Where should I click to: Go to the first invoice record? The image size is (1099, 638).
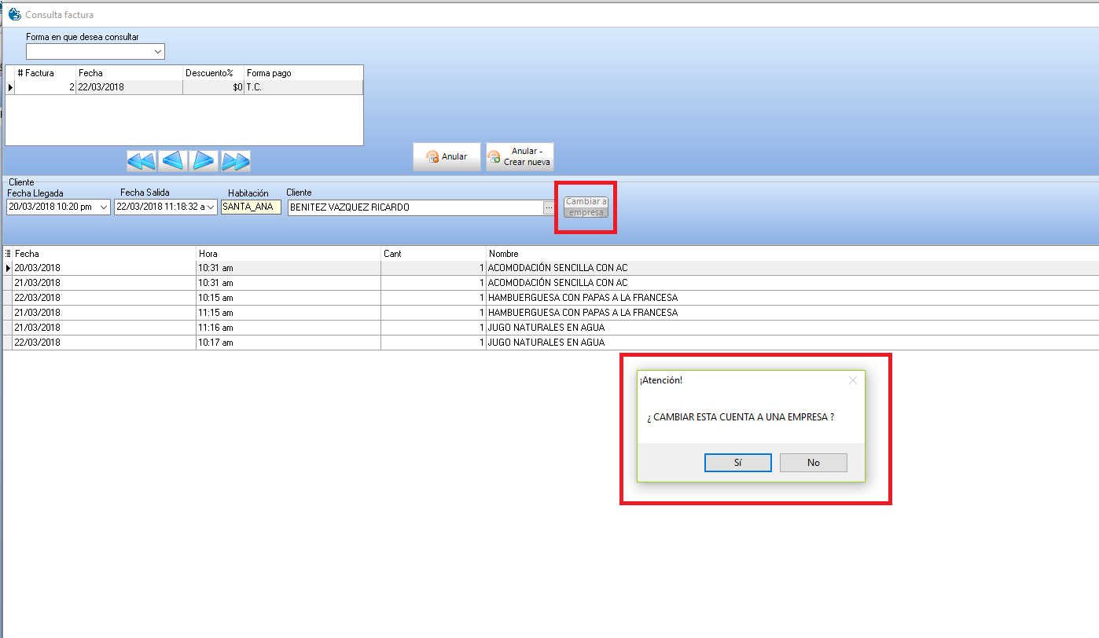click(x=142, y=161)
